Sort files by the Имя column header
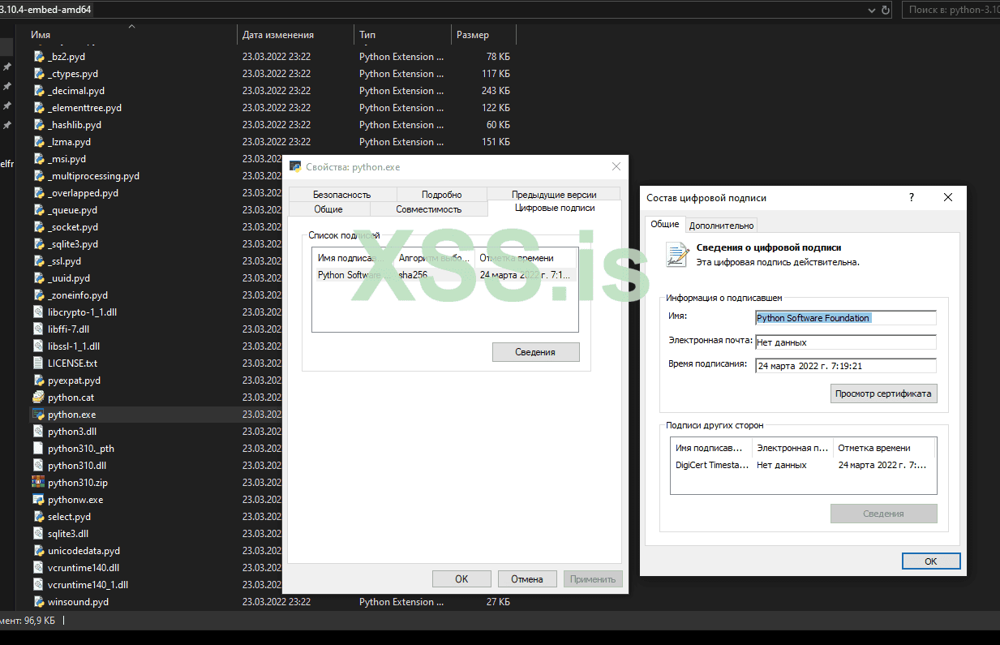This screenshot has width=1000, height=645. pos(41,35)
